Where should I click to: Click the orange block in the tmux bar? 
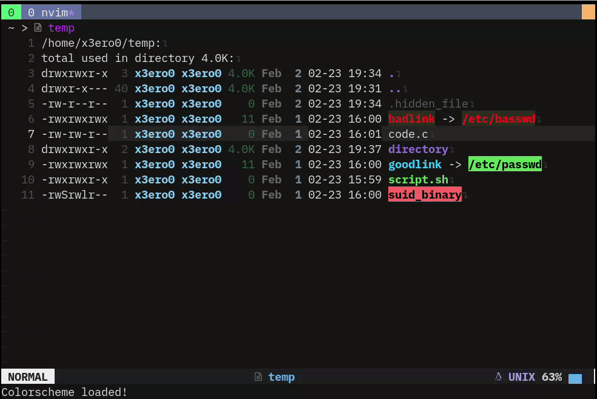[589, 12]
